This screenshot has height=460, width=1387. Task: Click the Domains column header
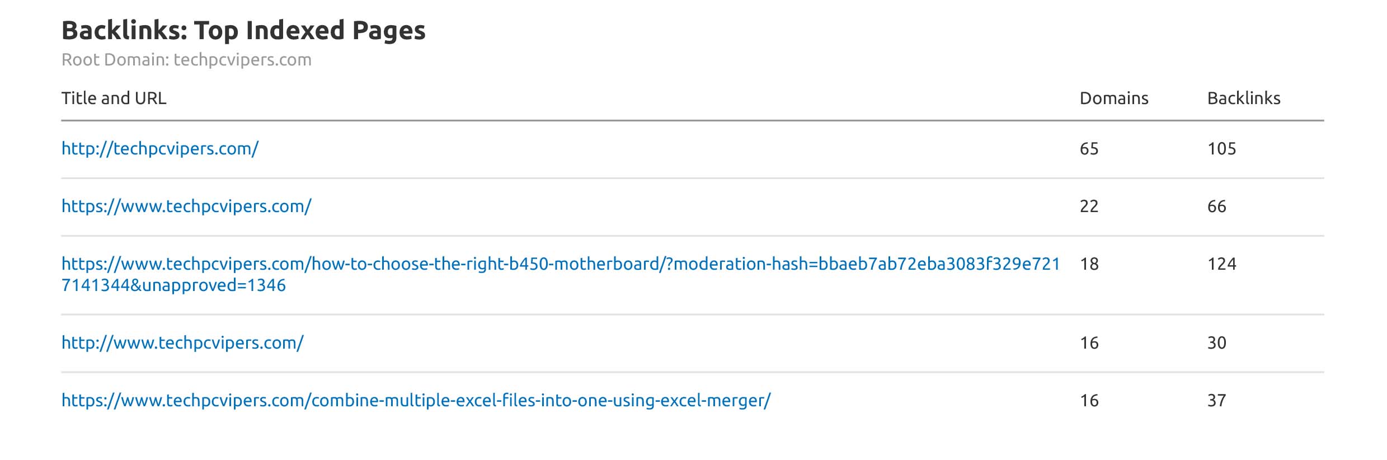pyautogui.click(x=1113, y=98)
